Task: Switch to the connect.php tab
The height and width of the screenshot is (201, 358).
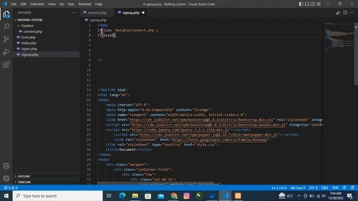Action: point(97,13)
